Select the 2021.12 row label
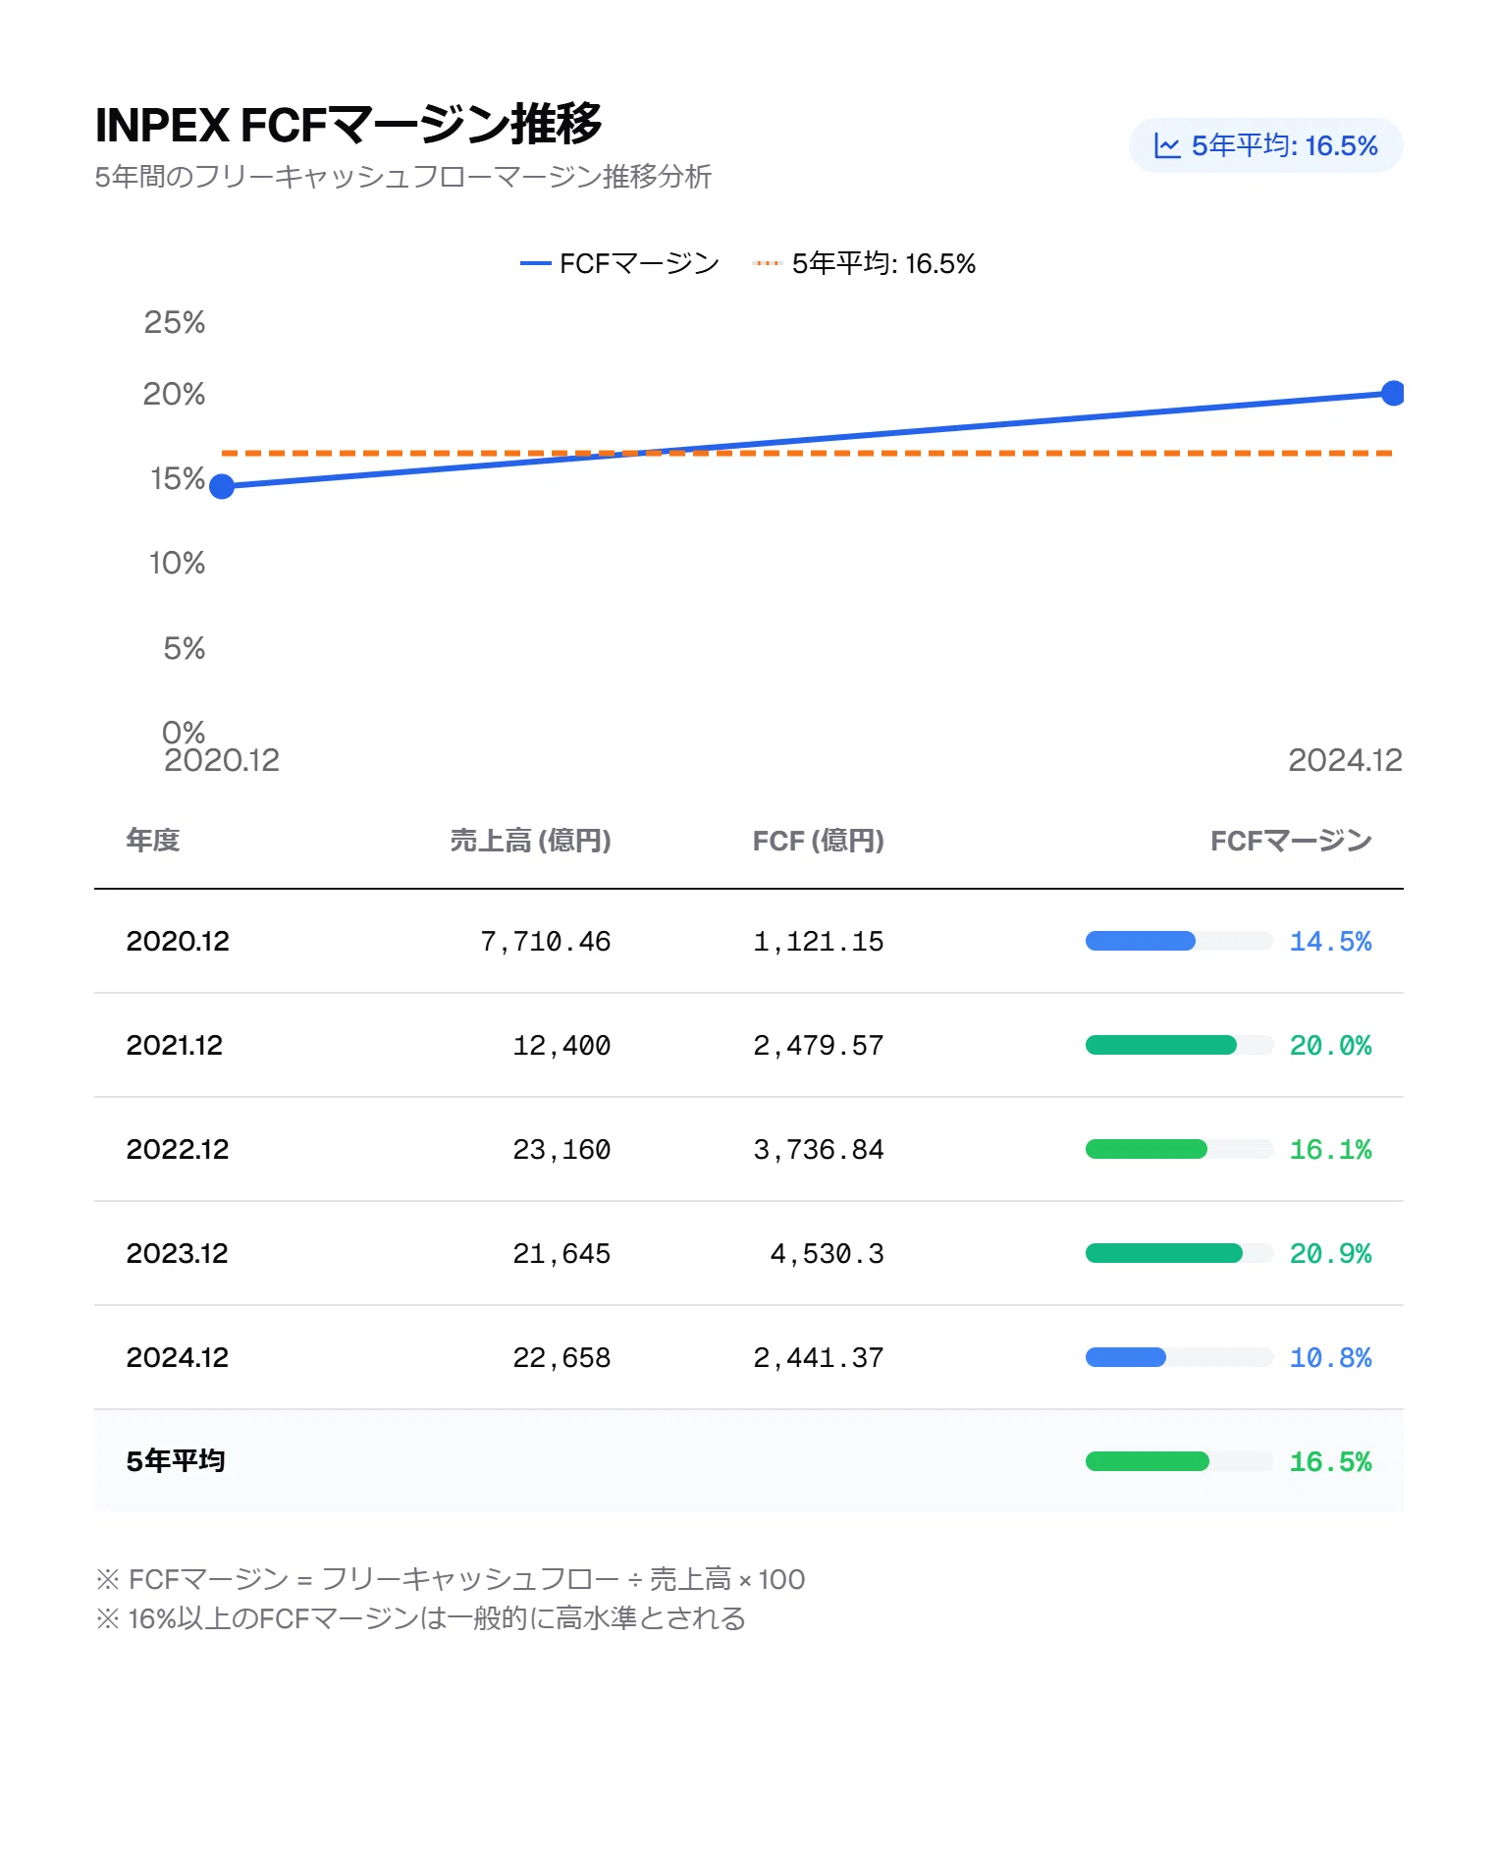 (x=175, y=1045)
